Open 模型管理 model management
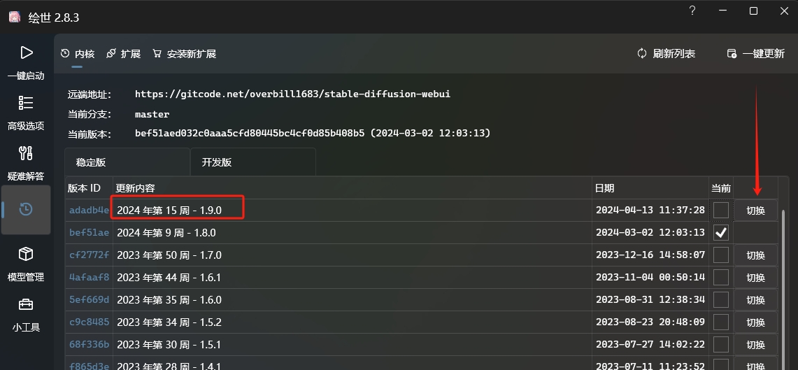This screenshot has height=370, width=798. tap(26, 264)
